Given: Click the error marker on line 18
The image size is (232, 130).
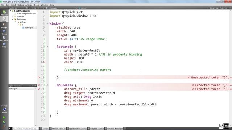Looking at the screenshot, I should [39, 77].
